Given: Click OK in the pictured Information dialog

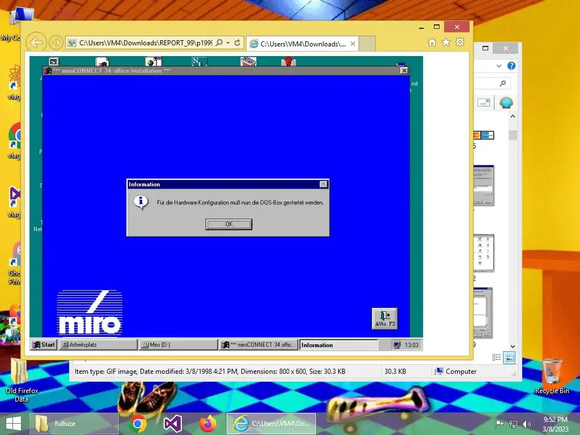Looking at the screenshot, I should (229, 224).
